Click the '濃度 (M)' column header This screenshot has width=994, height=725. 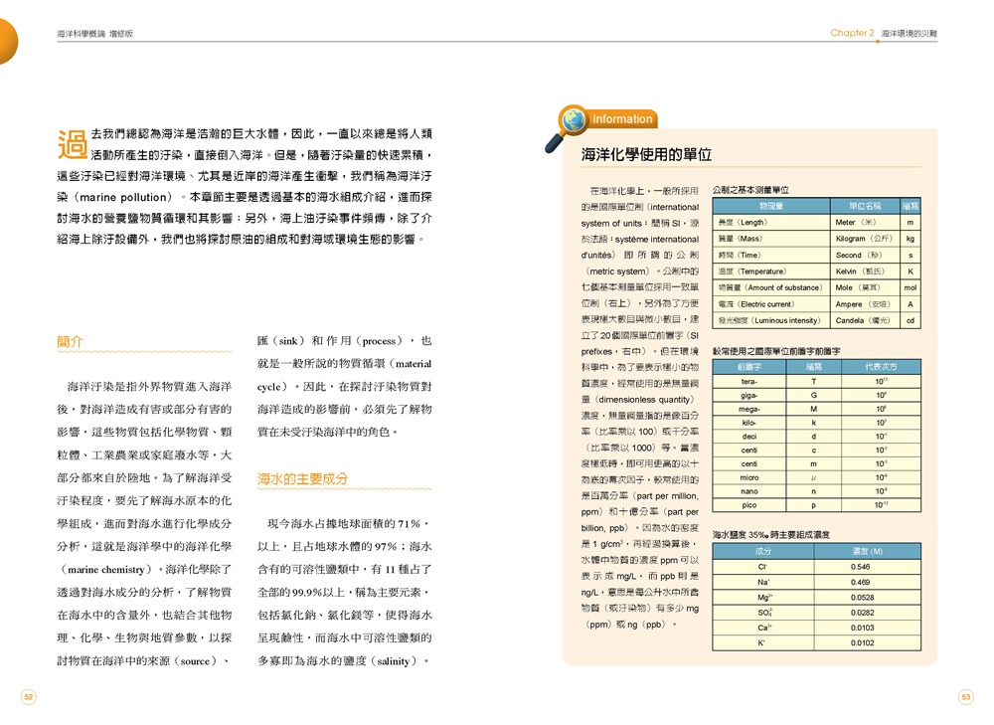(867, 551)
